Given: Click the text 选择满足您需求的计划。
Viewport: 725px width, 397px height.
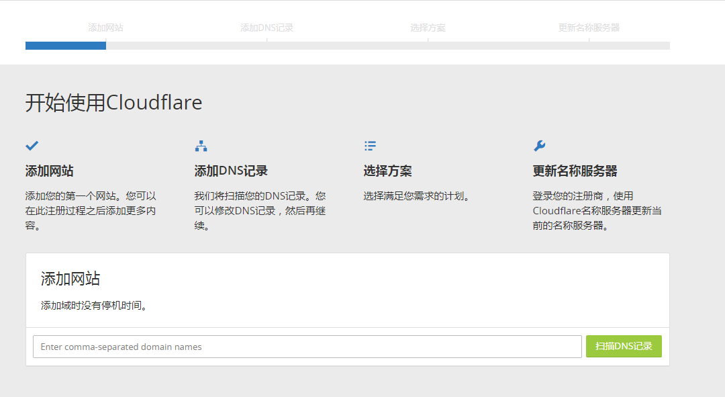Looking at the screenshot, I should pyautogui.click(x=418, y=196).
